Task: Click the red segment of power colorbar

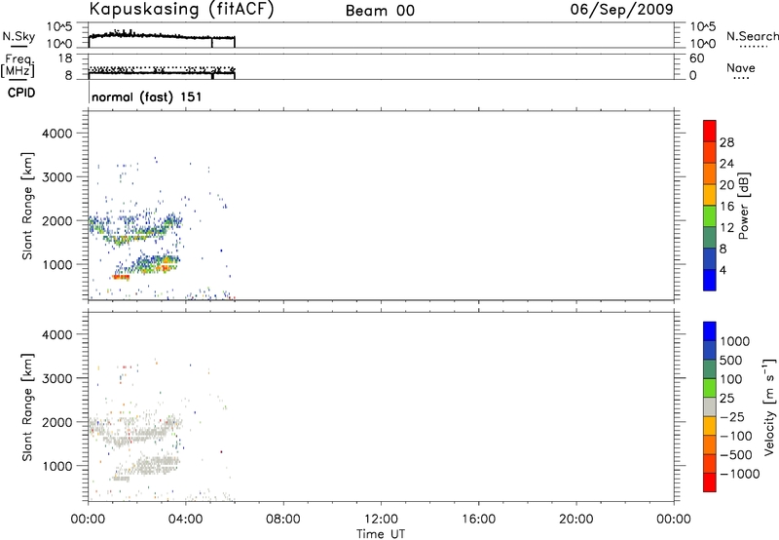Action: [710, 131]
